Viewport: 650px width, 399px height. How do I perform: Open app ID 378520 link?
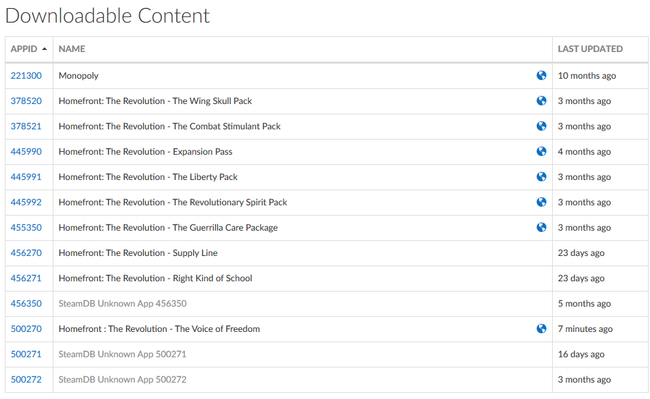pyautogui.click(x=26, y=101)
